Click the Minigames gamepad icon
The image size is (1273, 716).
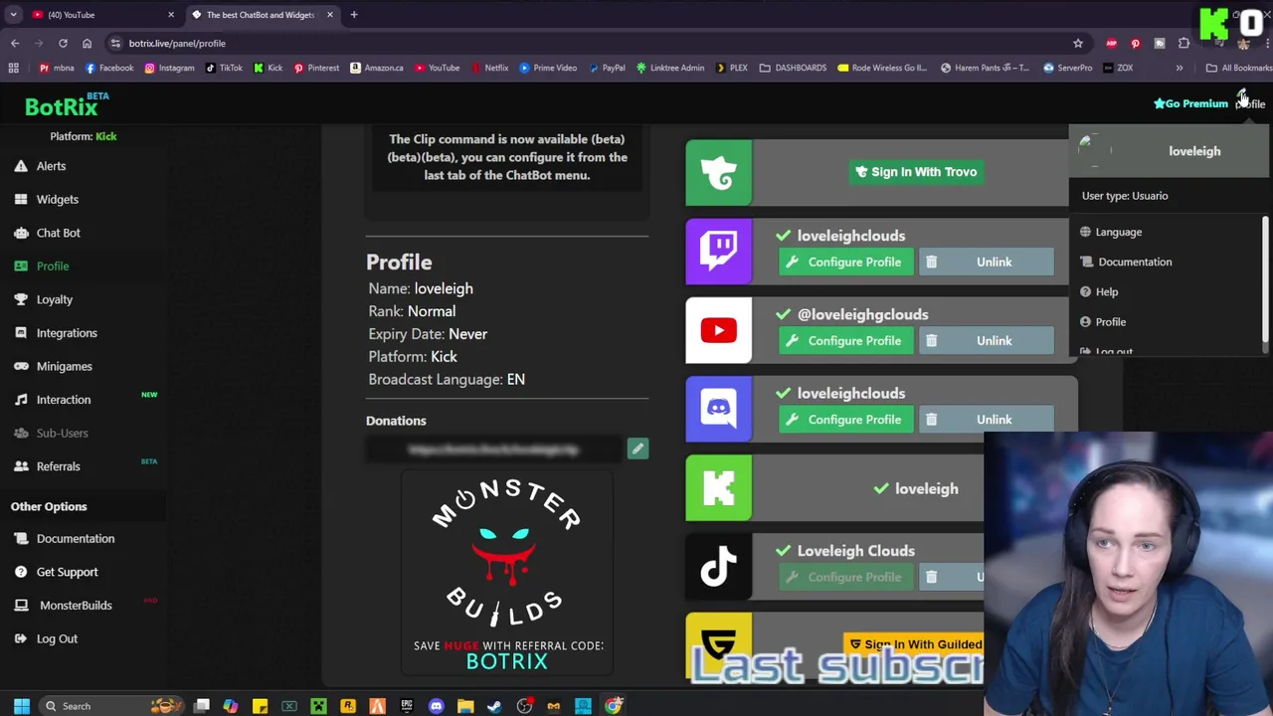point(21,366)
